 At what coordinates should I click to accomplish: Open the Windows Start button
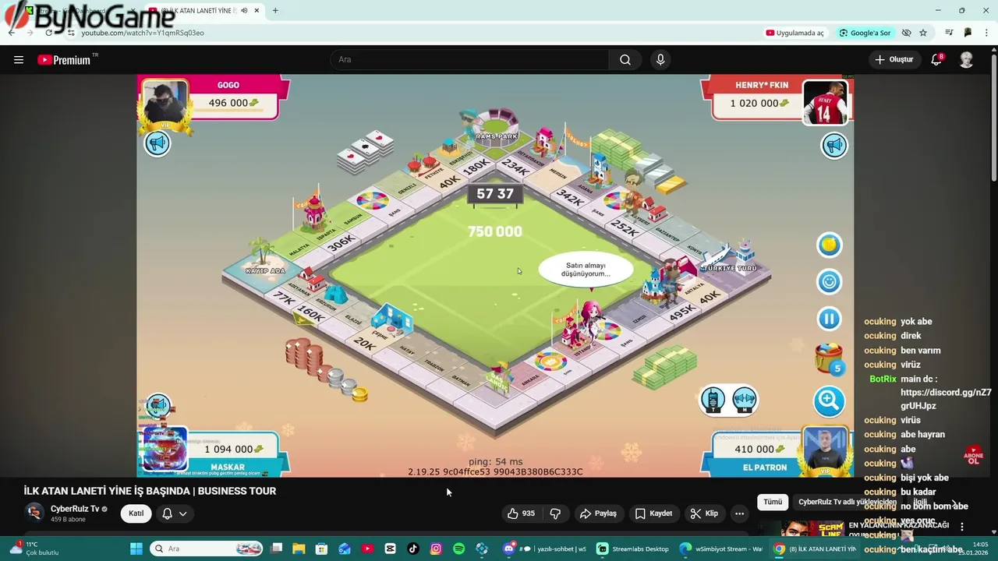pos(136,549)
